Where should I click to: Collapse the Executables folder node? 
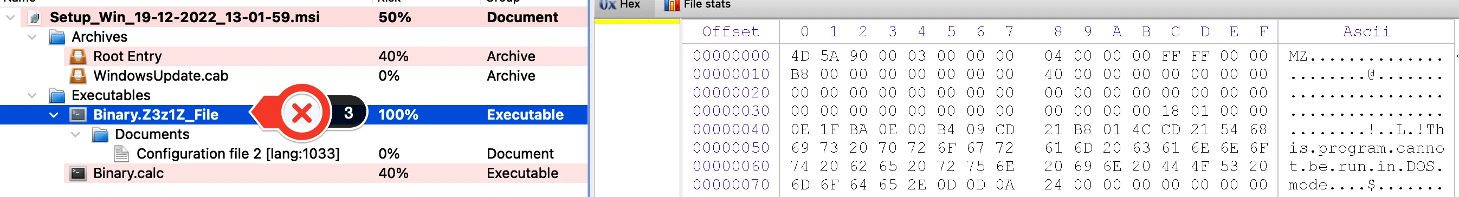[33, 96]
